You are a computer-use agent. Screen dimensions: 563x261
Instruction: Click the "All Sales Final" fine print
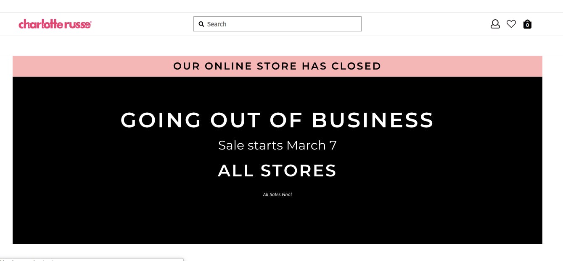(x=277, y=194)
